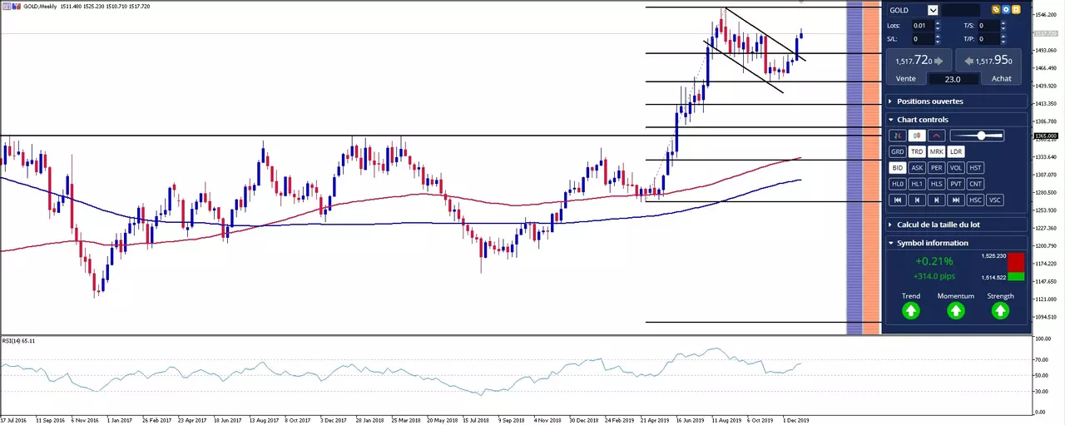
Task: Collapse the Symbol information section
Action: 956,243
